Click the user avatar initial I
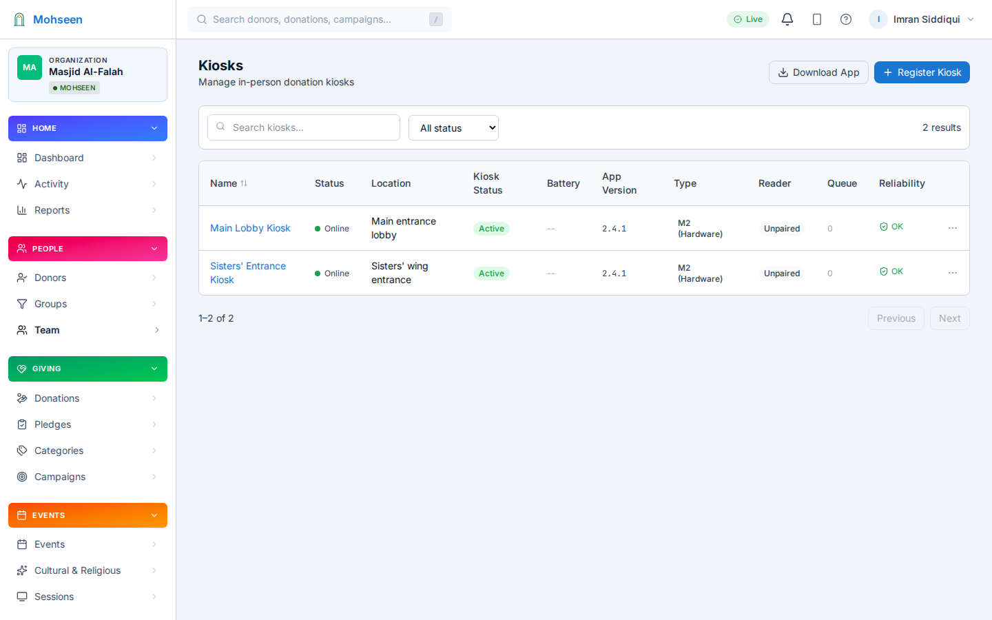The image size is (992, 620). (x=878, y=19)
